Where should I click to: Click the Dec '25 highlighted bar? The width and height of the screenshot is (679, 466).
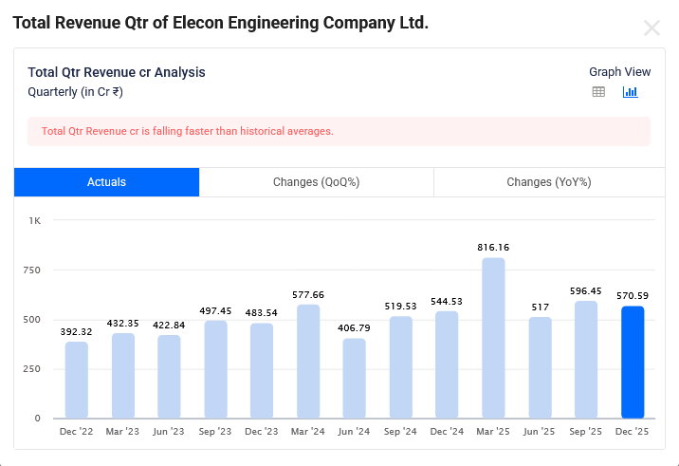point(633,362)
